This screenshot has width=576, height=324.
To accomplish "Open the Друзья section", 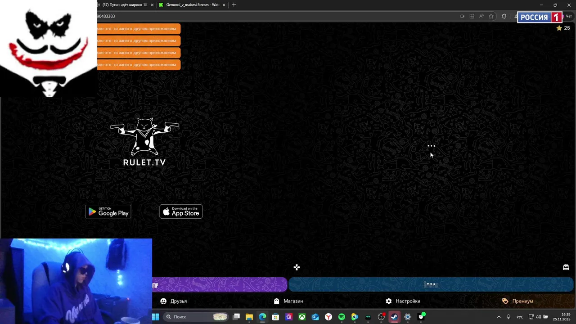I will click(174, 301).
